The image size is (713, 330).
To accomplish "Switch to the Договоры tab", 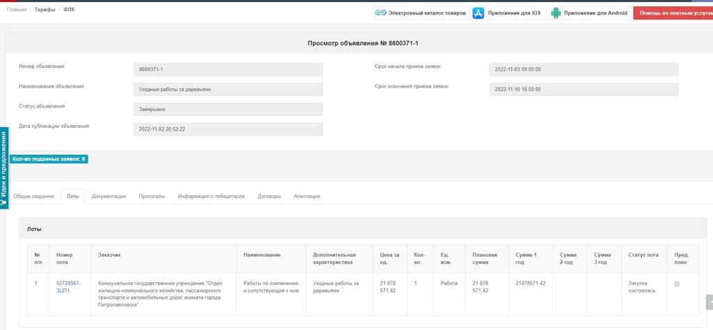I will click(269, 197).
